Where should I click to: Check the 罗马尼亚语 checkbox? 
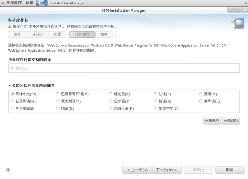(12, 108)
